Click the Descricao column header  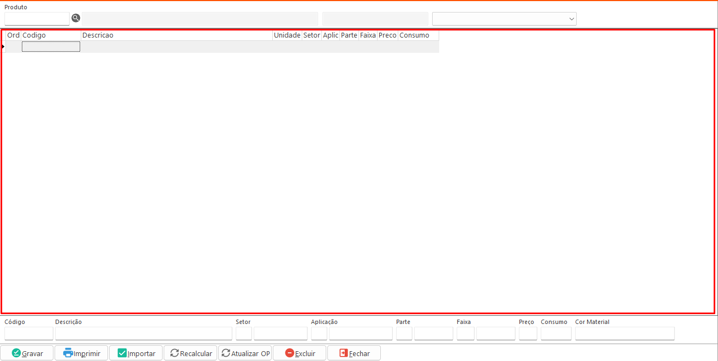[176, 35]
